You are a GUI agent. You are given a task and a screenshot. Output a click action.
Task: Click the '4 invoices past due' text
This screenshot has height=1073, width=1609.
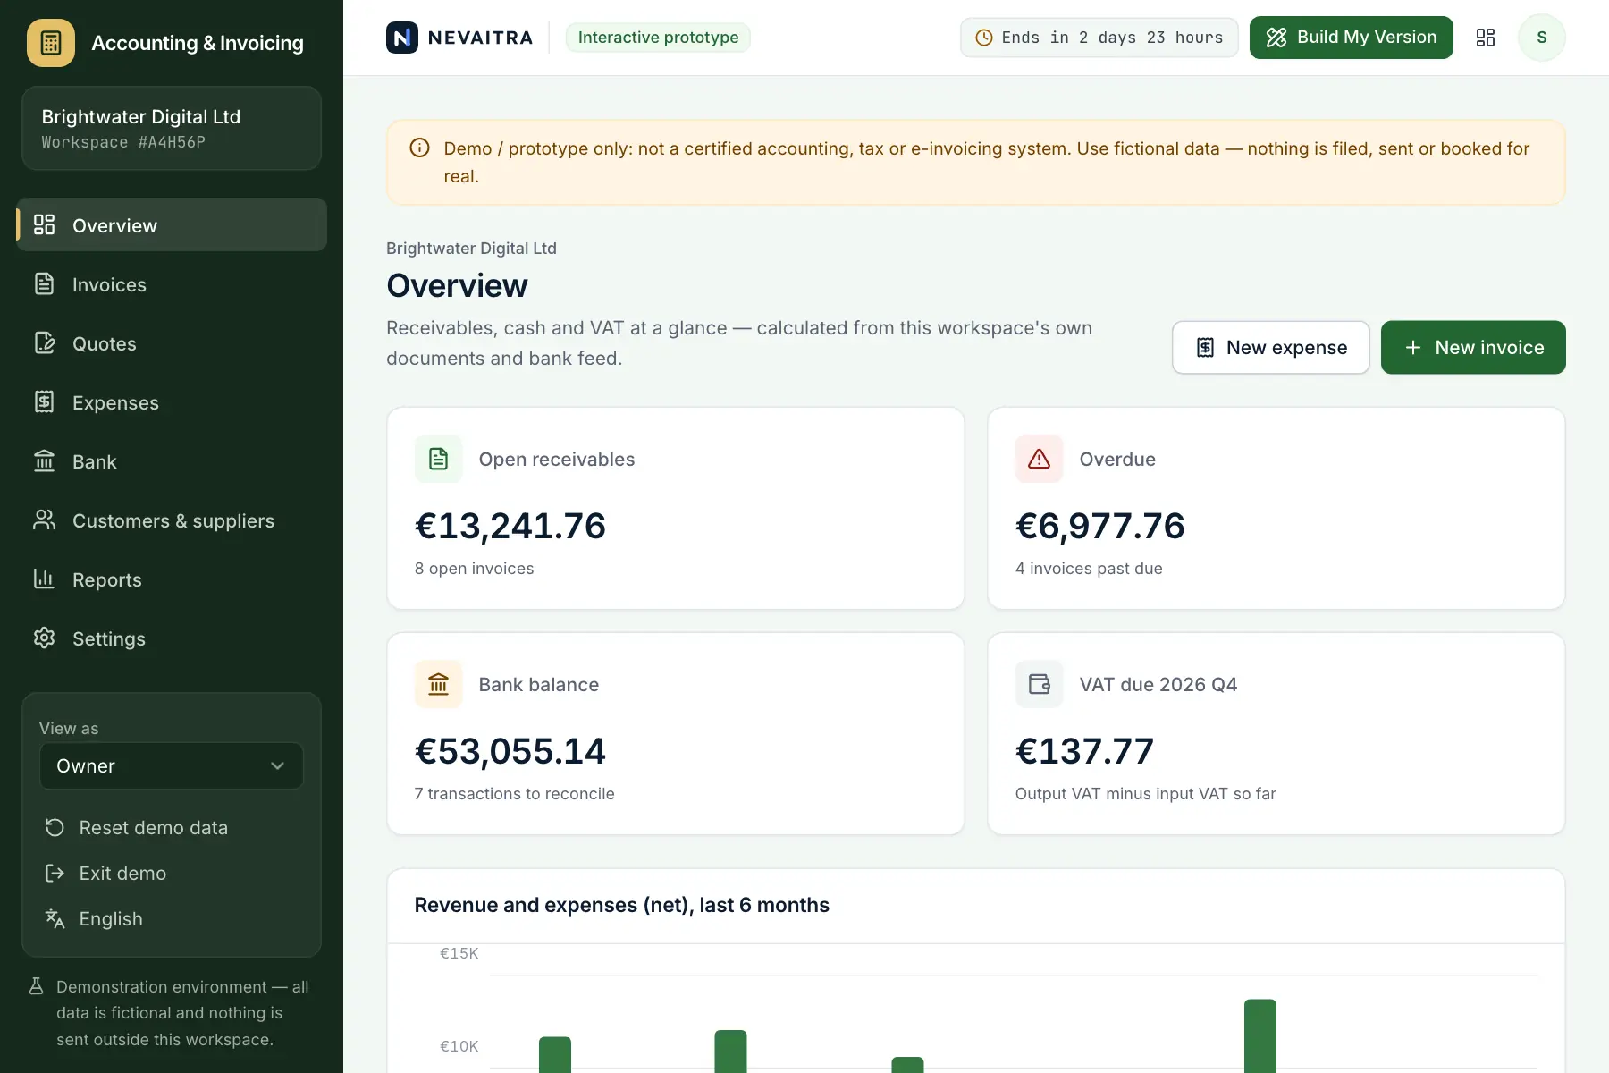(1089, 569)
